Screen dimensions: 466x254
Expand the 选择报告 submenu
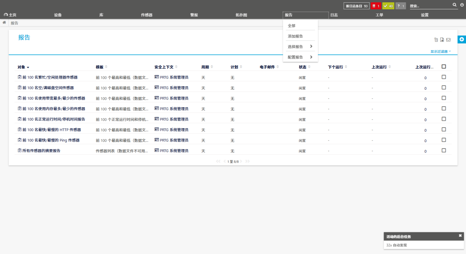tap(300, 47)
